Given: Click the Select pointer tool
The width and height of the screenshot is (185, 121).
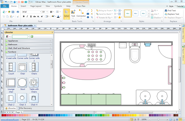Looking at the screenshot, I should (67, 14).
